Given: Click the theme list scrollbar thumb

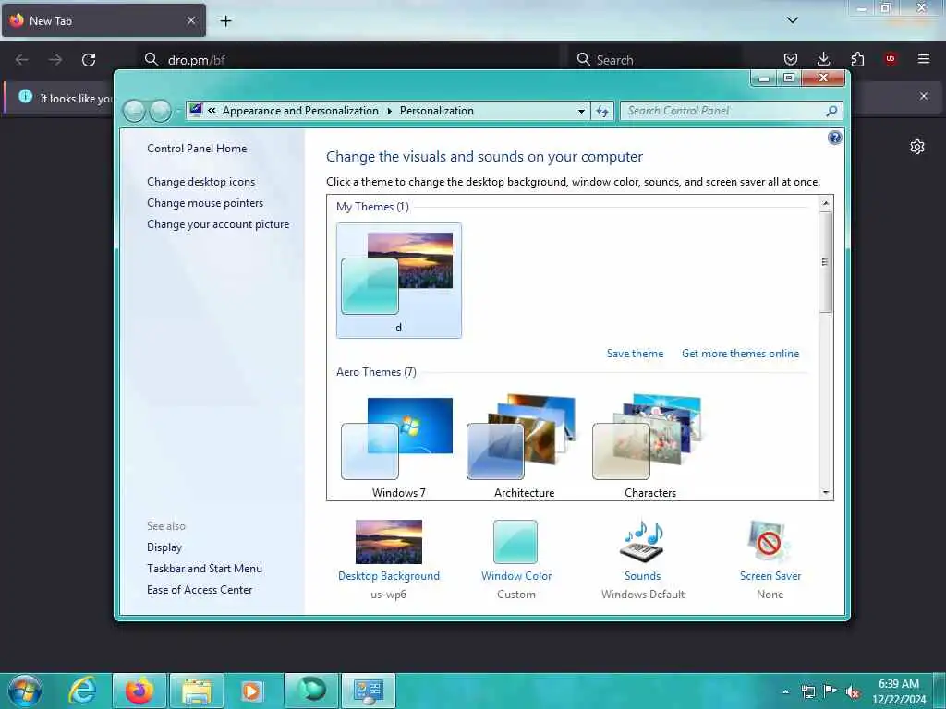Looking at the screenshot, I should click(x=825, y=261).
